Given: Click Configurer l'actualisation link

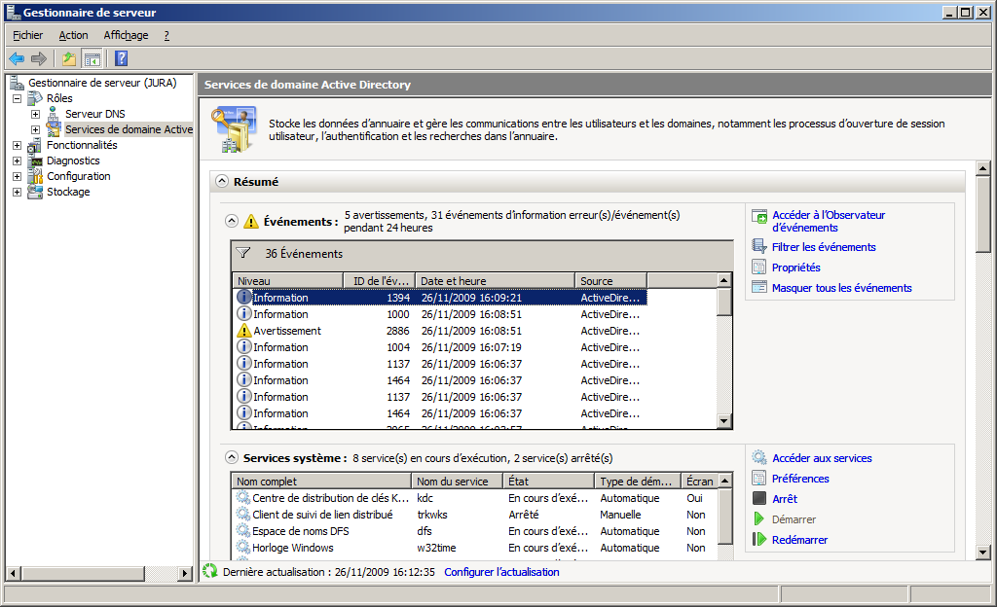Looking at the screenshot, I should (501, 572).
